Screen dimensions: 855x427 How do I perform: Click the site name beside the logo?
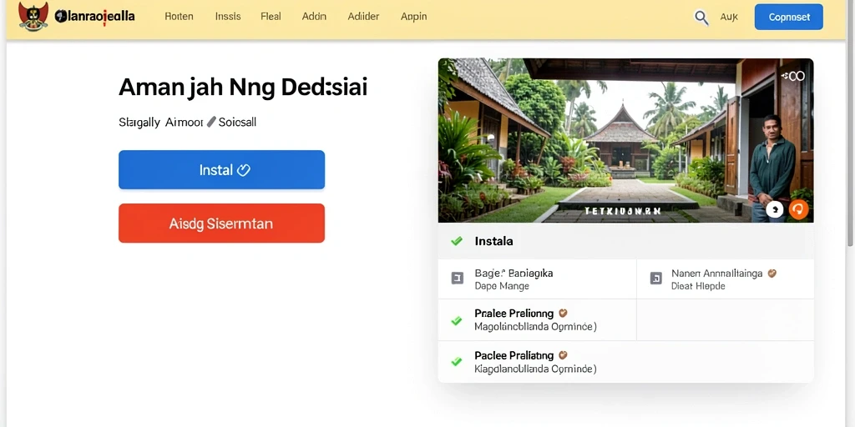click(x=95, y=17)
